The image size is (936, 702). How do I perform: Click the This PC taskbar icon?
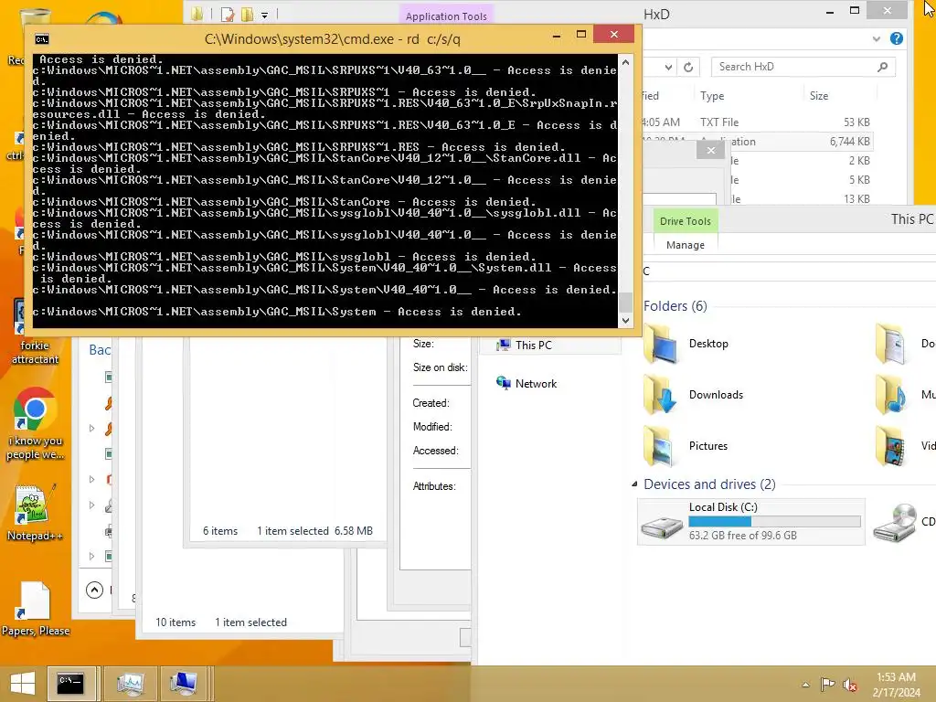pyautogui.click(x=184, y=684)
